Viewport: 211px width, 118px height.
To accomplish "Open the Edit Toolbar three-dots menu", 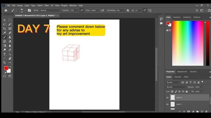I will tap(10, 63).
